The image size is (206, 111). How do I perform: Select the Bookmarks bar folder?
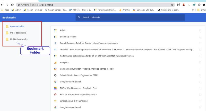(15, 26)
